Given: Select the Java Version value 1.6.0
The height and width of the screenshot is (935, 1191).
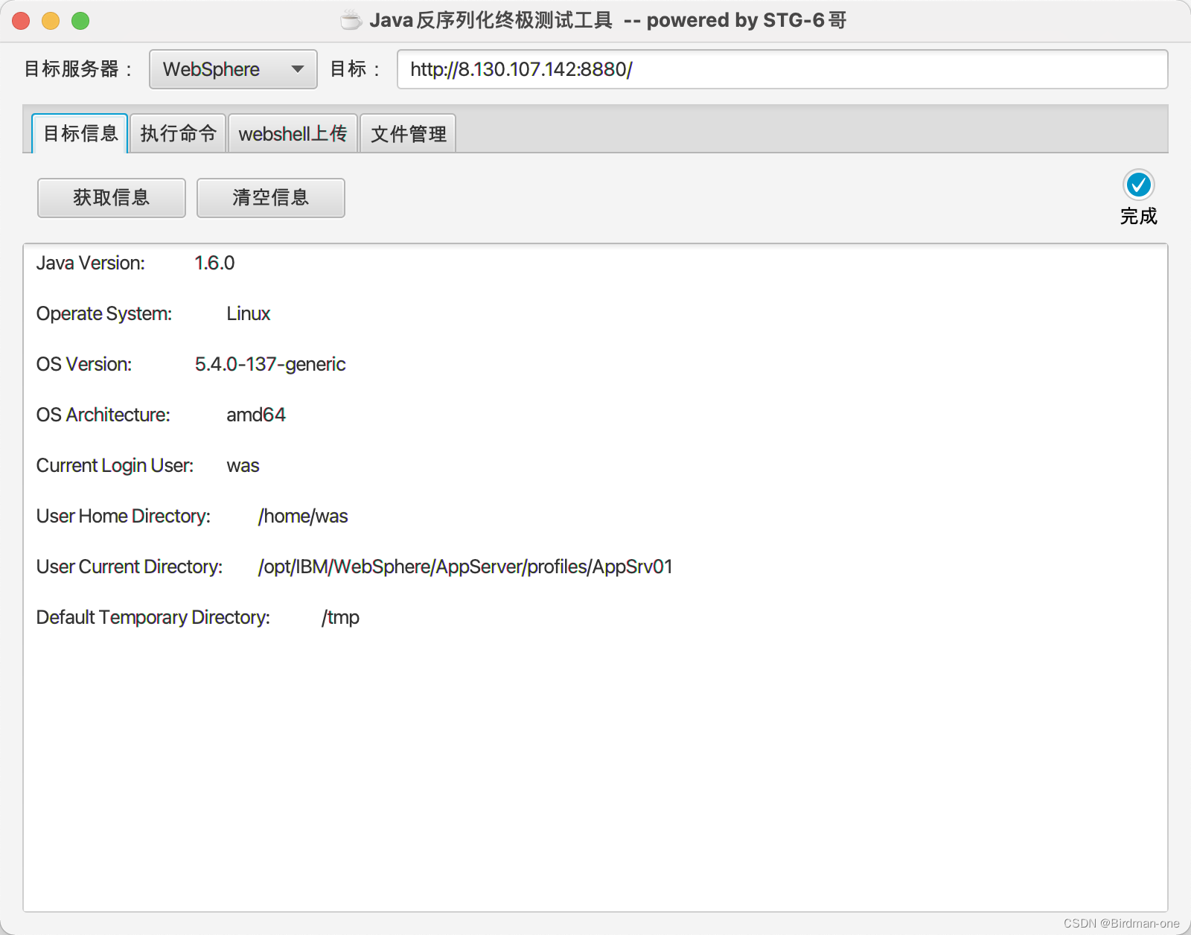Looking at the screenshot, I should (214, 263).
